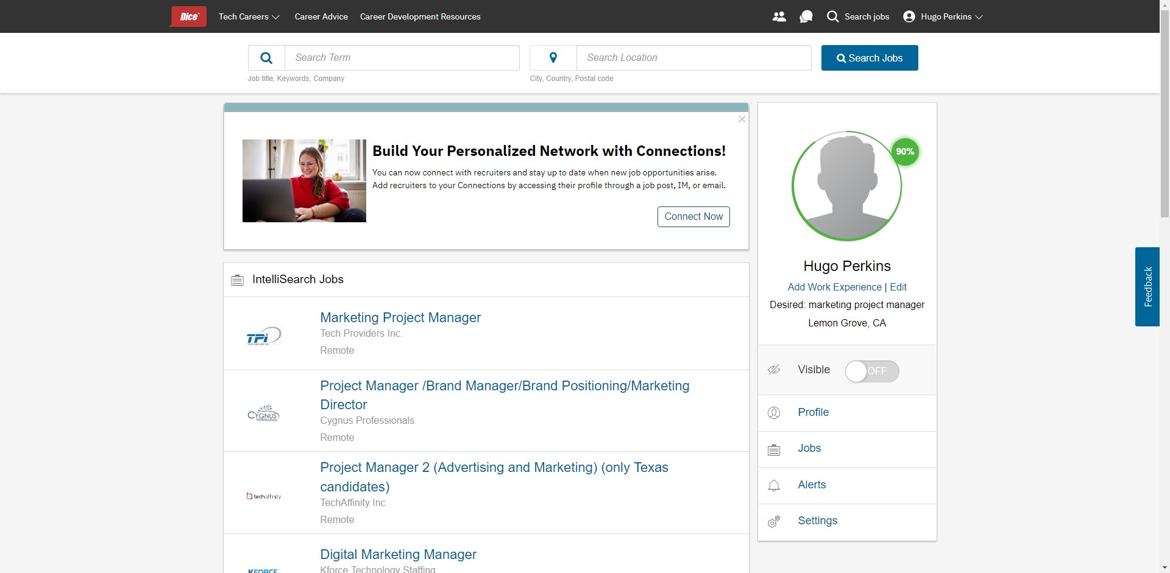Open Career Development Resources

[x=420, y=16]
